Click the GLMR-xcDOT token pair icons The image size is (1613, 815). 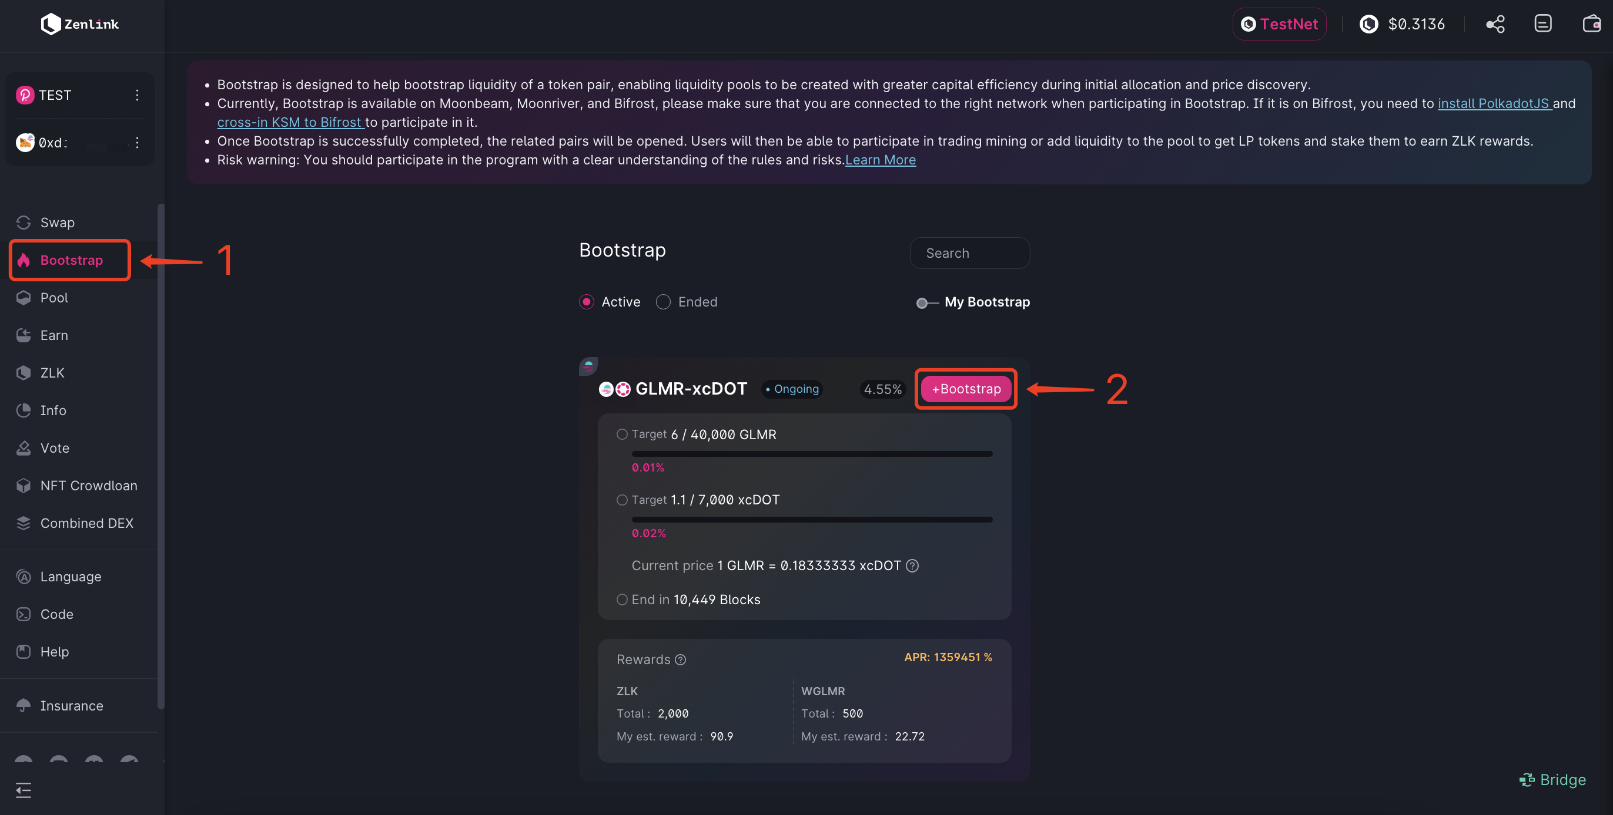tap(614, 389)
